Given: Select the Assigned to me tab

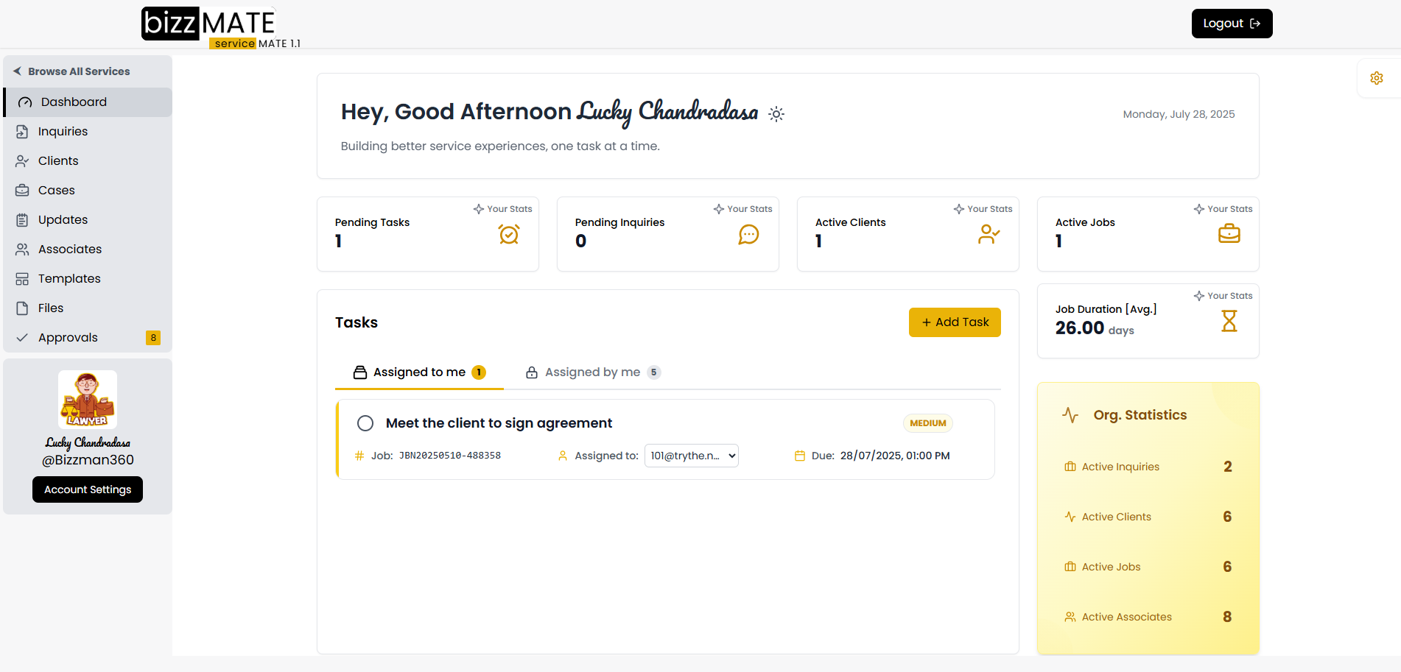Looking at the screenshot, I should 419,372.
